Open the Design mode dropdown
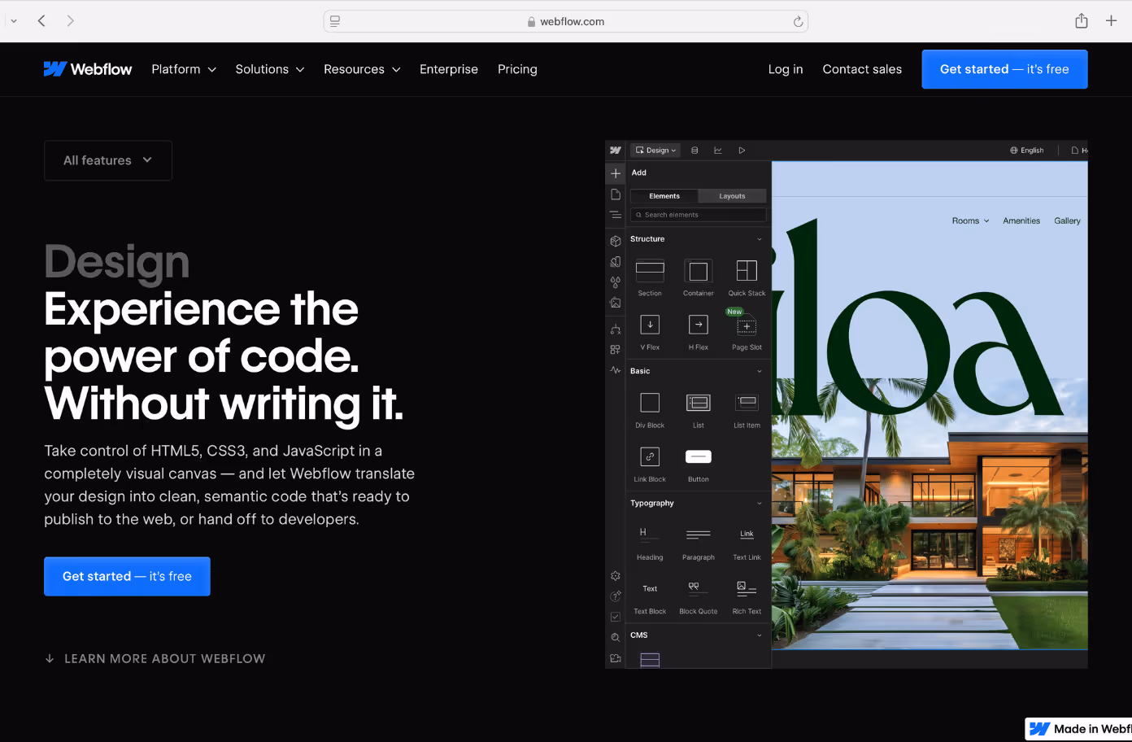This screenshot has width=1132, height=742. [x=655, y=150]
